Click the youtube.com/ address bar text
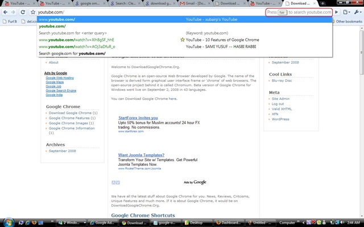Viewport: 364px width, 227px height. click(x=51, y=12)
